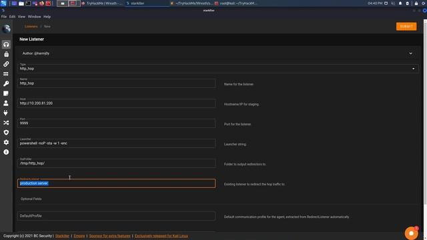Image resolution: width=427 pixels, height=240 pixels.
Task: Click the Launcher field with powershell string
Action: 117,143
